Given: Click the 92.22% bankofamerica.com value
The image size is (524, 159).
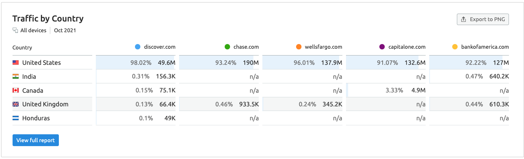Looking at the screenshot, I should click(x=476, y=63).
